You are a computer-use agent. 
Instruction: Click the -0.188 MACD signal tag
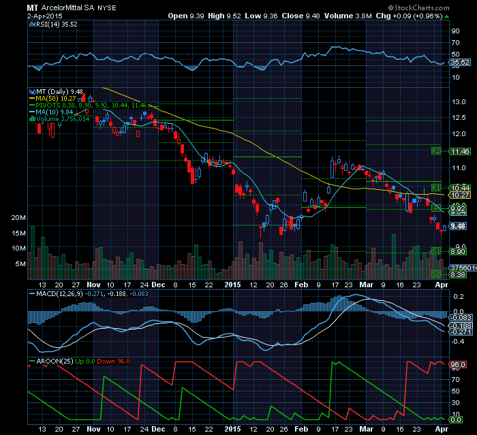point(461,325)
